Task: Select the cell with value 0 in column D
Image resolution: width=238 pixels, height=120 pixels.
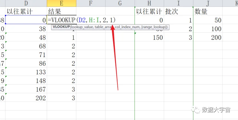Action: 26,20
